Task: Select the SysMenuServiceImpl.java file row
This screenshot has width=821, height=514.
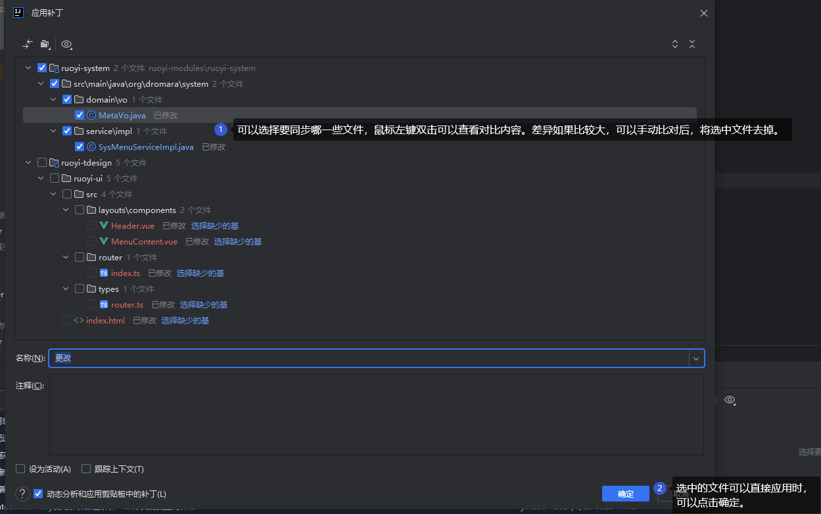Action: (x=360, y=147)
